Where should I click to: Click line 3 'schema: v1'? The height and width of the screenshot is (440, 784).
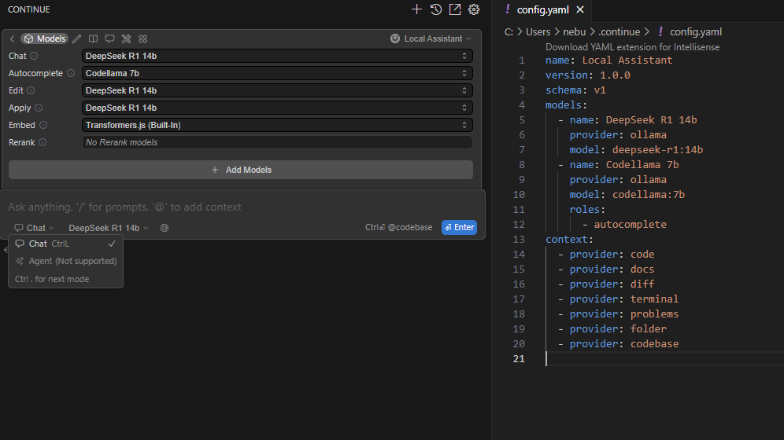575,90
